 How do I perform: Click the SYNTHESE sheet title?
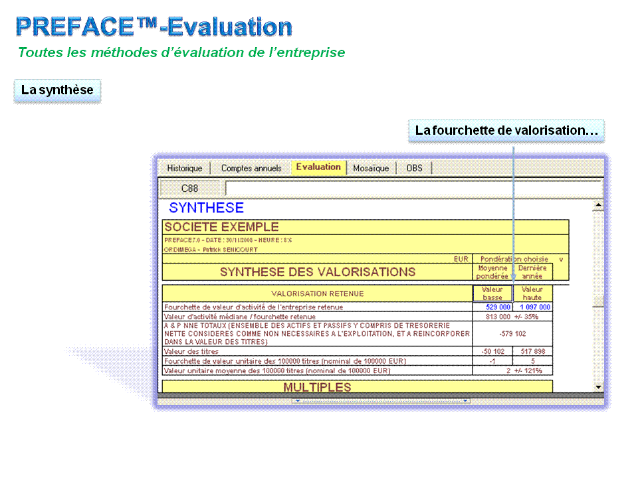(x=206, y=208)
